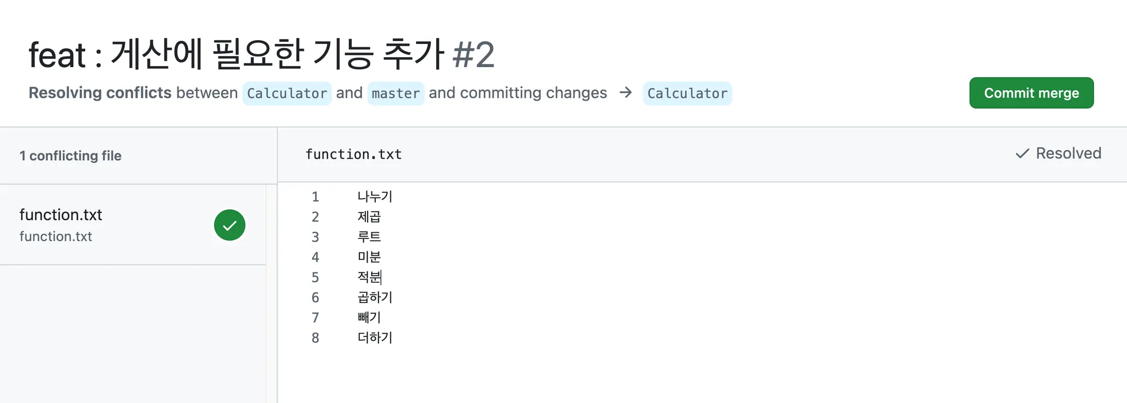
Task: Place cursor at line 6 text 곱하기
Action: (375, 298)
